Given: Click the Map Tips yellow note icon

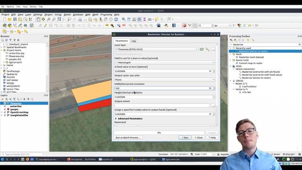Looking at the screenshot, I should [x=157, y=19].
